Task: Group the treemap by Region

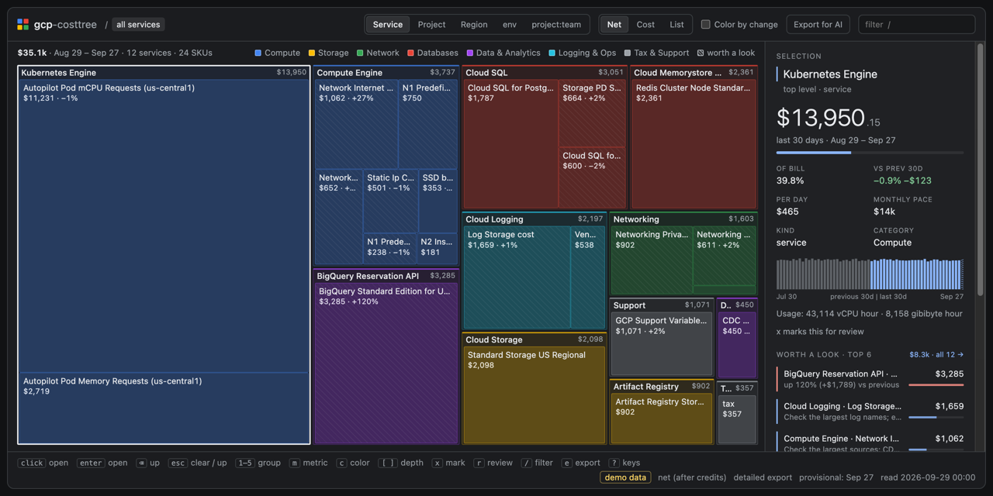Action: (x=474, y=25)
